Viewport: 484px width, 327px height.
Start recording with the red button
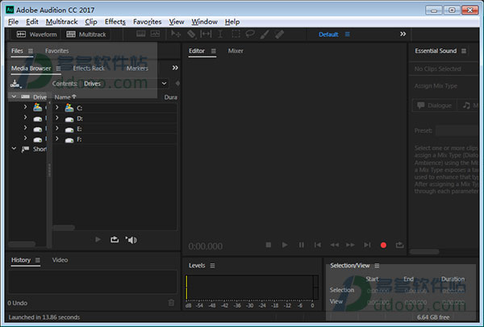[383, 245]
